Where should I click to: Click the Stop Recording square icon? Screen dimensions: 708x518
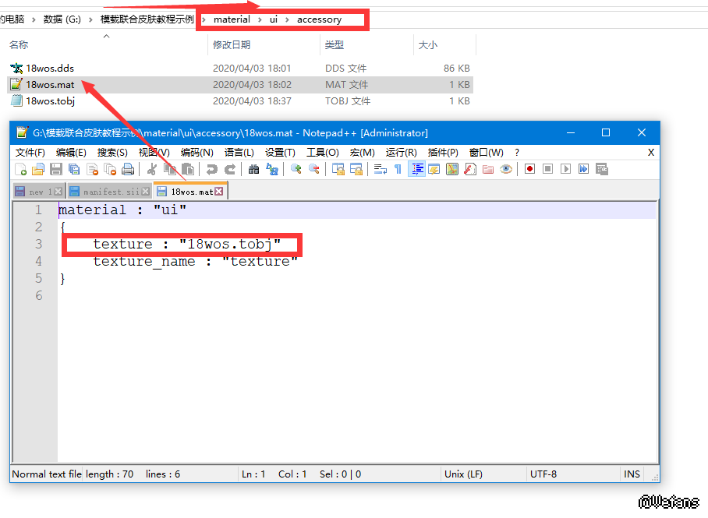click(x=547, y=169)
